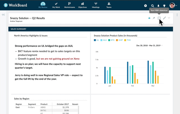This screenshot has height=114, width=180.
Task: Open the date range dropdown
Action: pos(150,45)
